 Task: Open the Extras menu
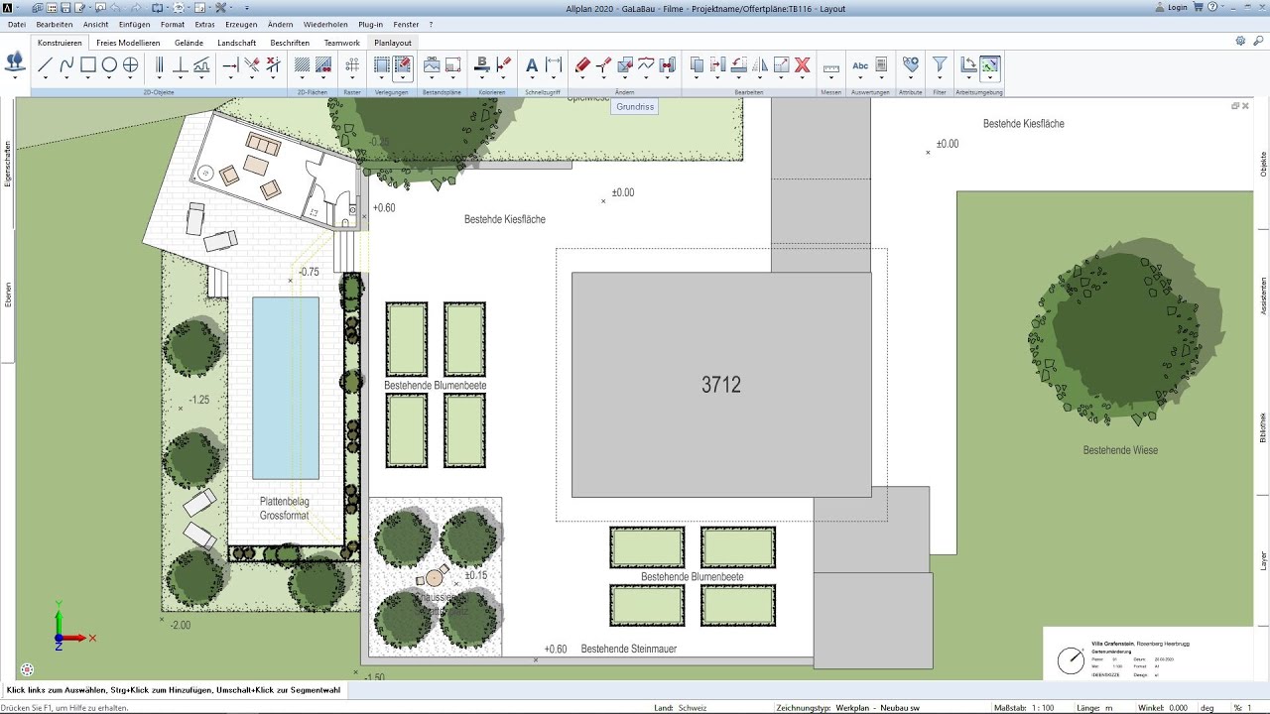[204, 24]
